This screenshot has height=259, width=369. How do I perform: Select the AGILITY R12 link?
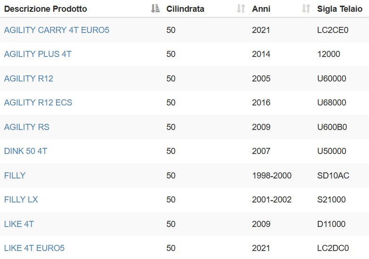pos(29,79)
